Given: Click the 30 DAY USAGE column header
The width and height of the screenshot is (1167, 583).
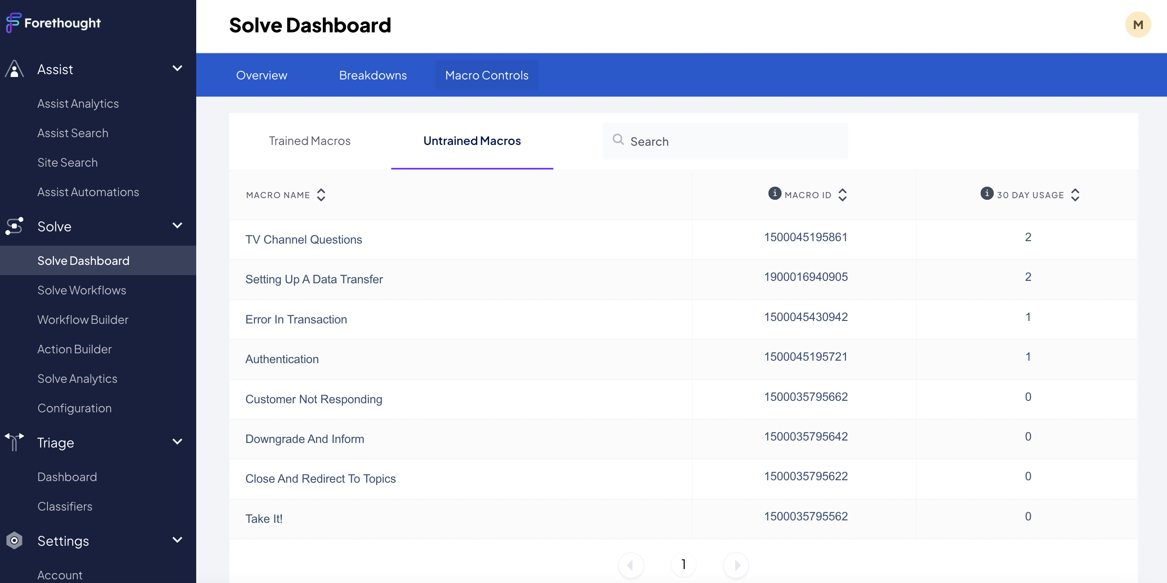Looking at the screenshot, I should [x=1030, y=195].
